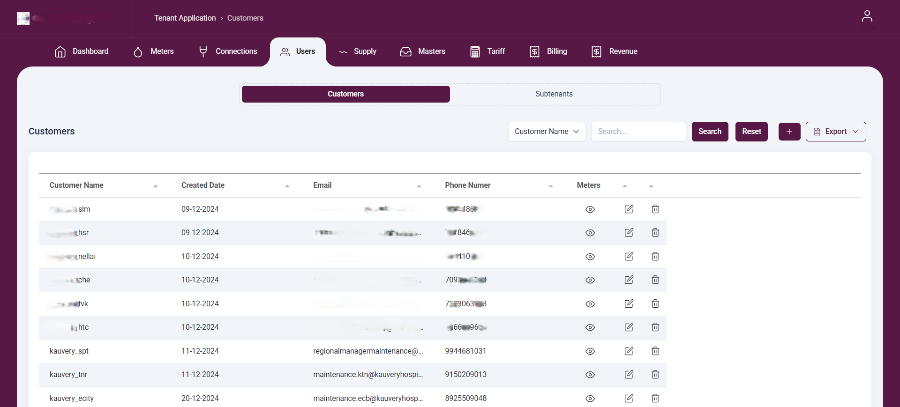Screen dimensions: 900x407
Task: Click the plus icon to add customer
Action: click(789, 132)
